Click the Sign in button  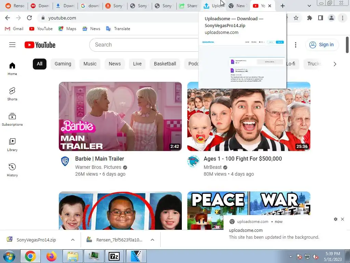point(322,45)
